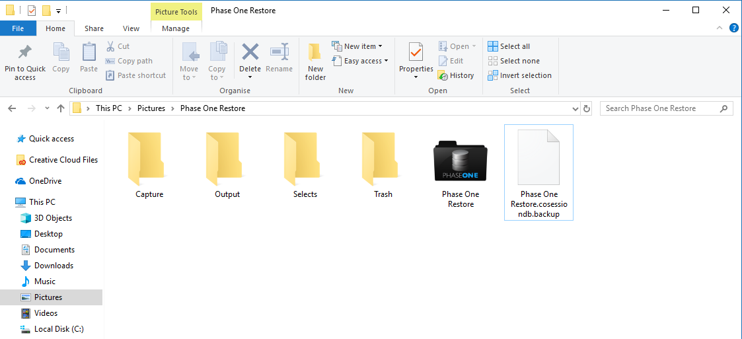Select the Output folder
The image size is (742, 339).
coord(227,163)
